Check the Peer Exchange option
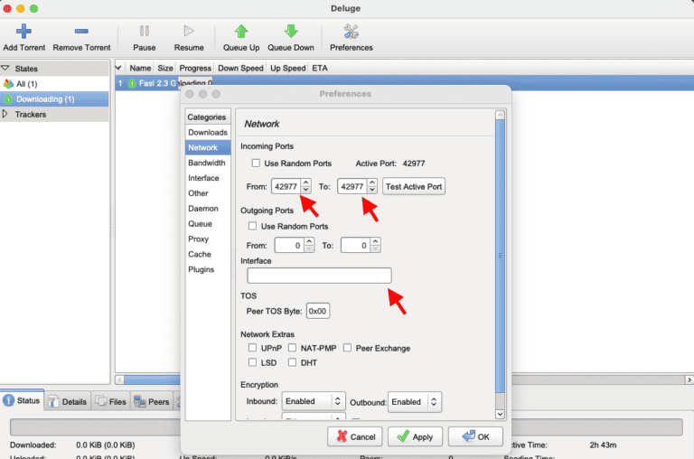Image resolution: width=694 pixels, height=459 pixels. tap(348, 348)
